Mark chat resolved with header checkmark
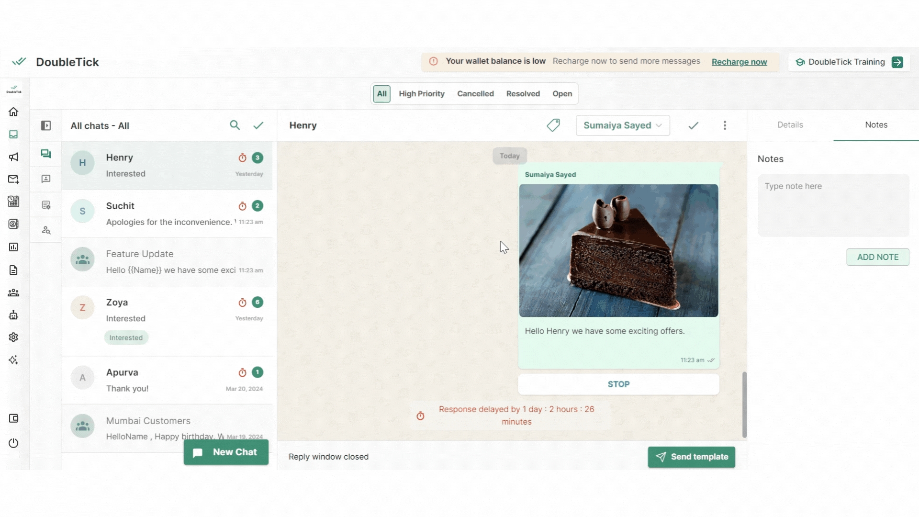The height and width of the screenshot is (517, 919). coord(693,125)
